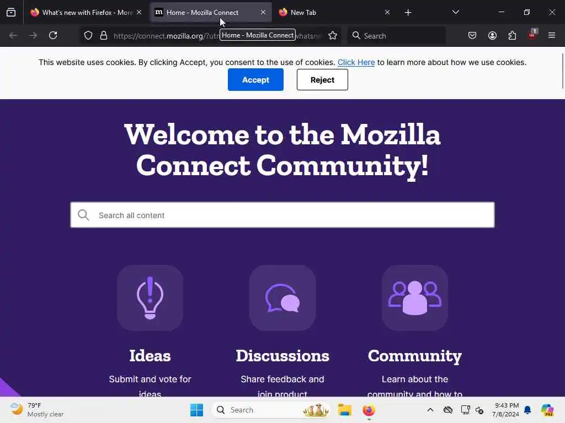Image resolution: width=565 pixels, height=423 pixels.
Task: Open the weather widget showing 79°F
Action: [x=36, y=410]
